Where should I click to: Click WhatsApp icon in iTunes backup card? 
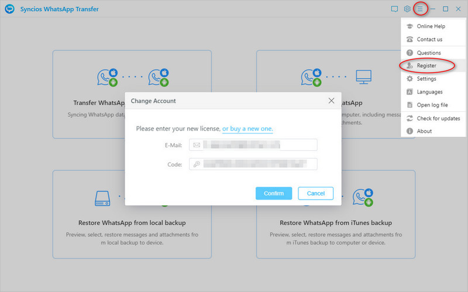tap(363, 197)
